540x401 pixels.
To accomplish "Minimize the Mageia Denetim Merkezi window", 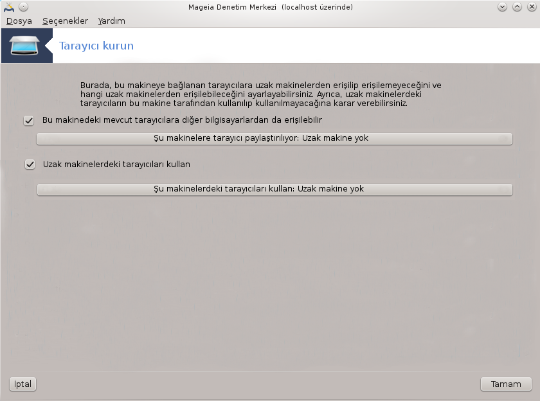I will pyautogui.click(x=502, y=7).
